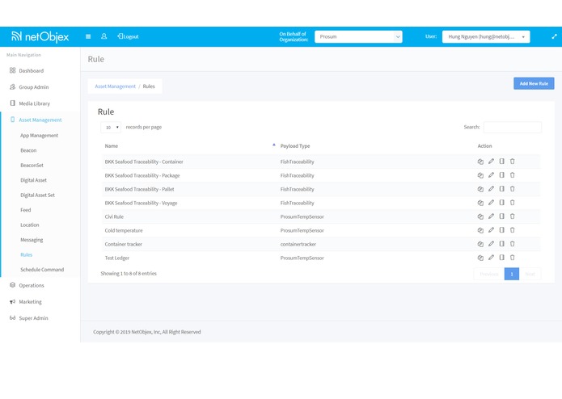Open Media Library navigation item
This screenshot has width=562, height=399.
(x=35, y=103)
